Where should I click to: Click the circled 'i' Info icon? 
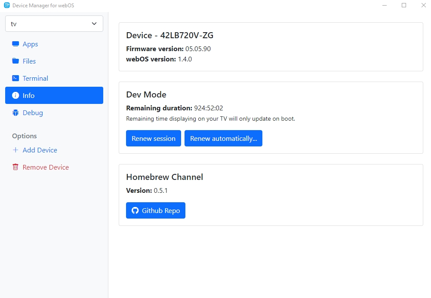(x=15, y=95)
